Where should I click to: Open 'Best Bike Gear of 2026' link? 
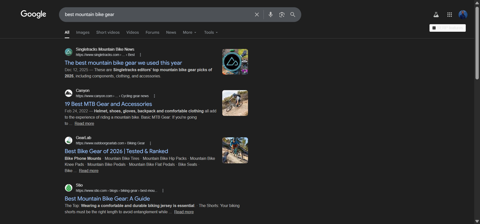pos(116,151)
